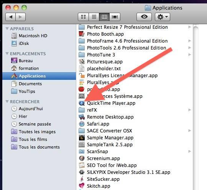Select the QuickTime Player.app icon
The width and height of the screenshot is (207, 190).
[x=82, y=103]
